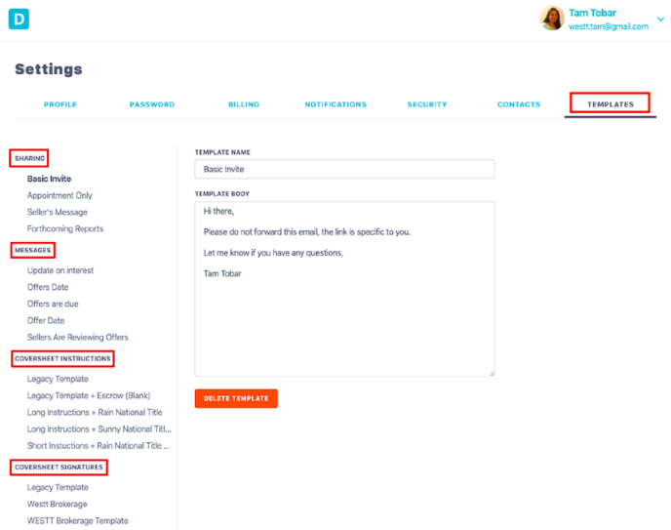Open the Appointment Only template
The height and width of the screenshot is (530, 671).
pyautogui.click(x=59, y=195)
